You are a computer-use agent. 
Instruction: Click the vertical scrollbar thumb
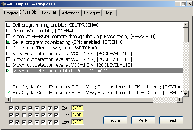pyautogui.click(x=185, y=35)
